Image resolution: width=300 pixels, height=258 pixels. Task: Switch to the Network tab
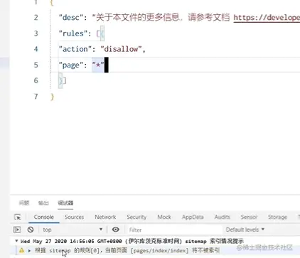tap(105, 217)
